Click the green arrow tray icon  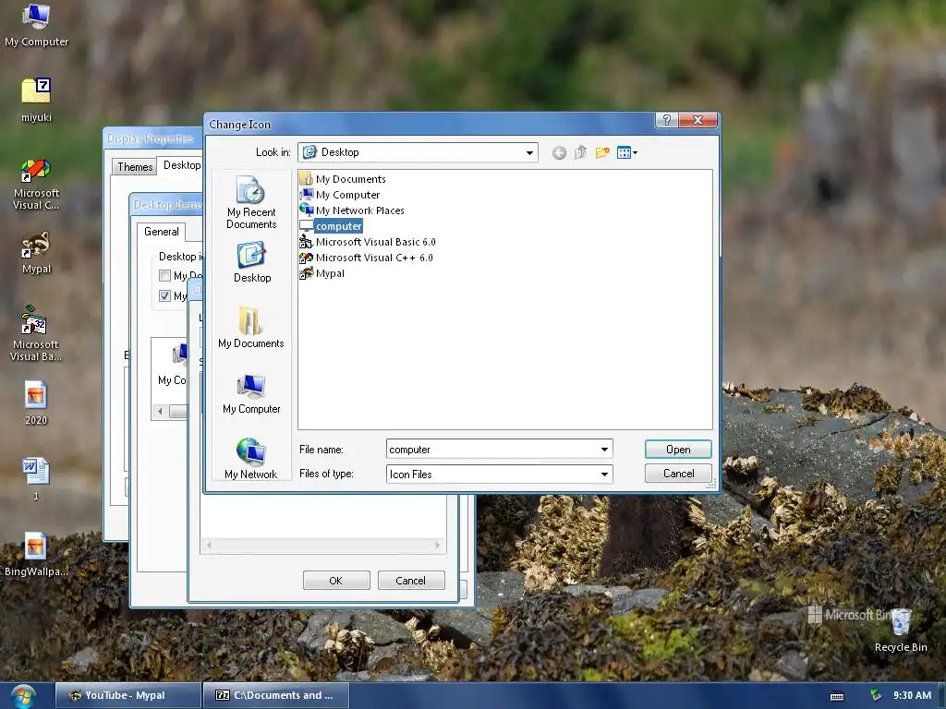876,695
